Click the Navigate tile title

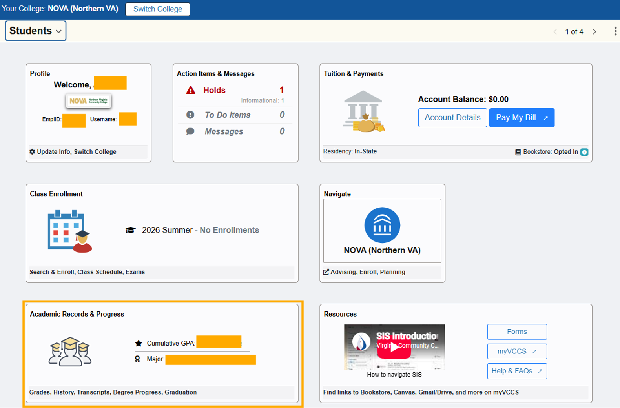[337, 194]
